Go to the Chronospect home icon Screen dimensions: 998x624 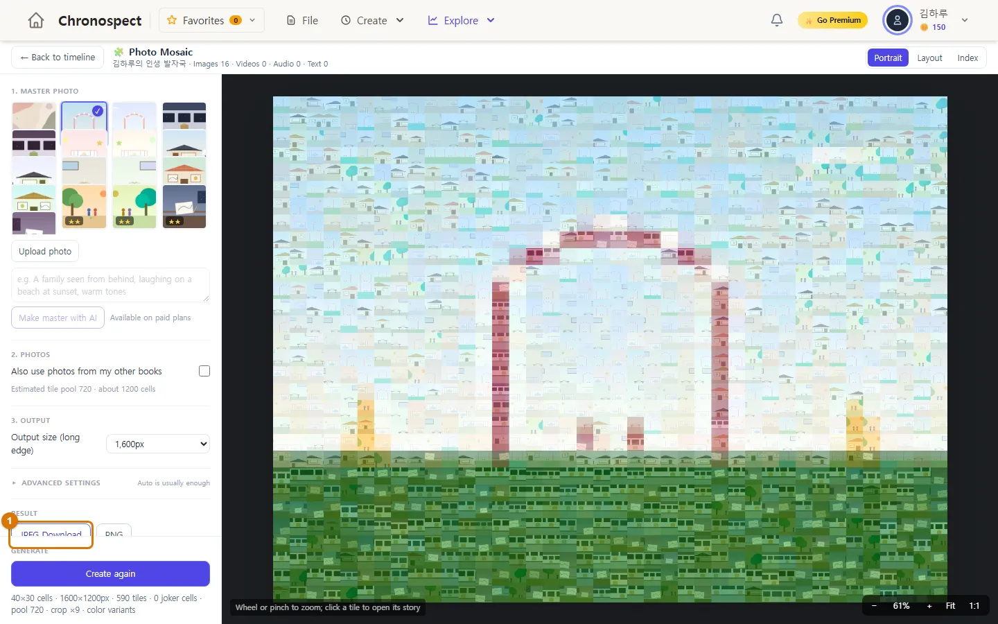pos(36,21)
